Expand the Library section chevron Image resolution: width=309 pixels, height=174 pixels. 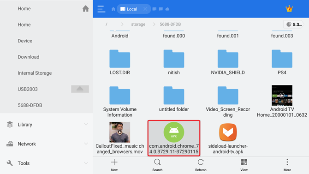click(86, 125)
